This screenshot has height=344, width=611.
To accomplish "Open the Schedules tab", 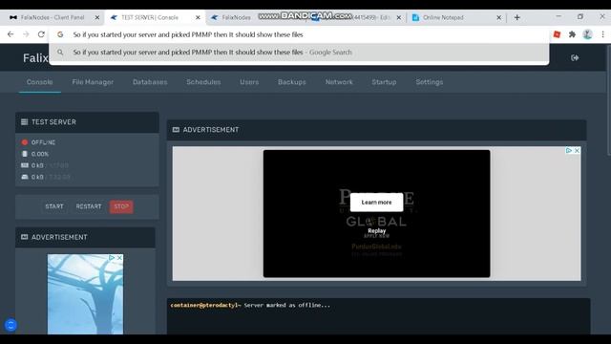I will tap(203, 82).
